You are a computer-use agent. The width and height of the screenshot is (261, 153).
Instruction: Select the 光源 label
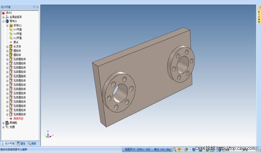[12, 127]
